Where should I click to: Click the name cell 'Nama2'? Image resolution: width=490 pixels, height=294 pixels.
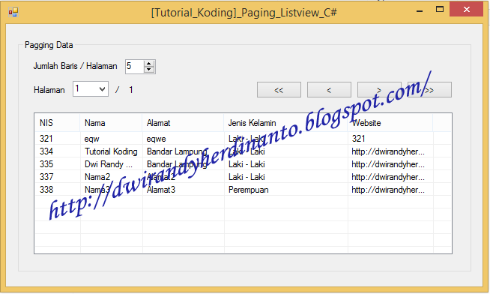(97, 177)
